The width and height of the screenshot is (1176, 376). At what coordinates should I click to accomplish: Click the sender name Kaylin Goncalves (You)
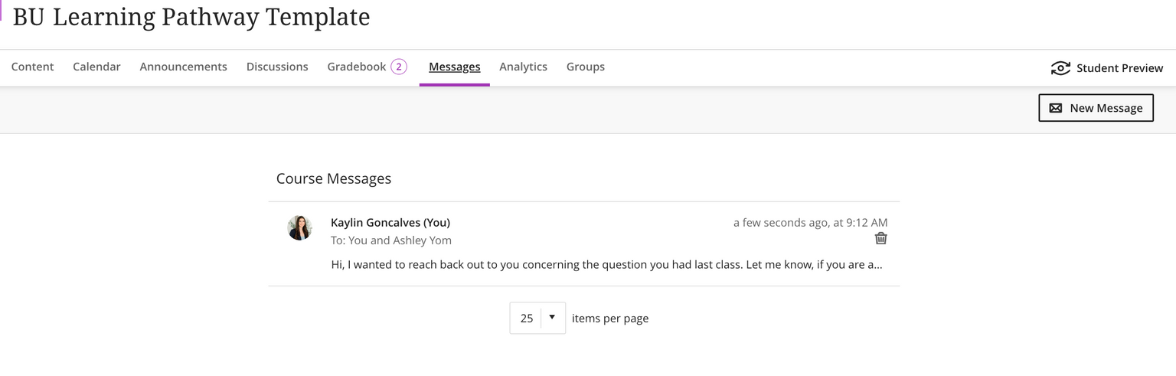(x=390, y=223)
